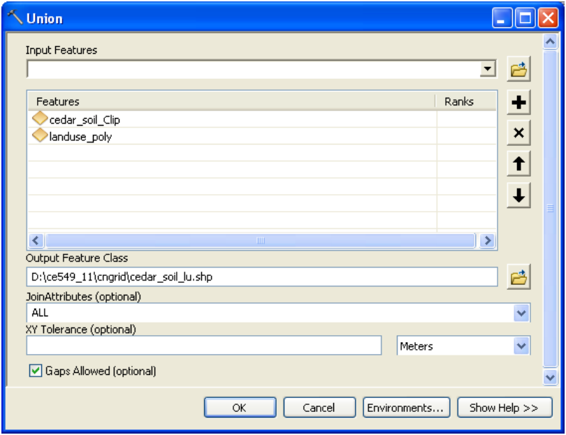
Task: Expand the Input Features dropdown
Action: pos(488,70)
